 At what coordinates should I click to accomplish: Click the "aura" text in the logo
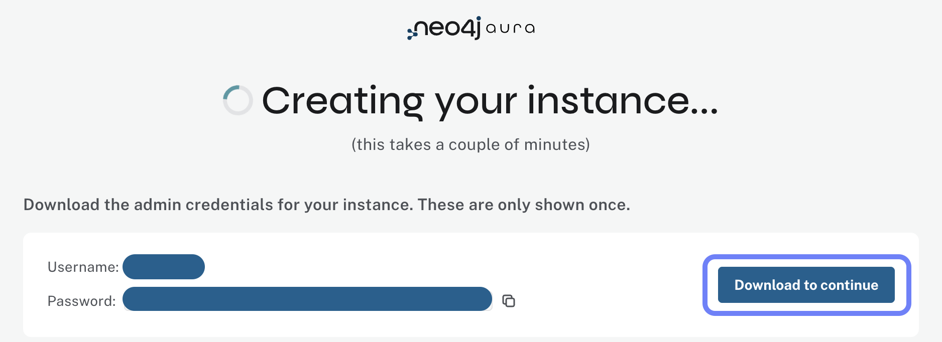tap(510, 29)
